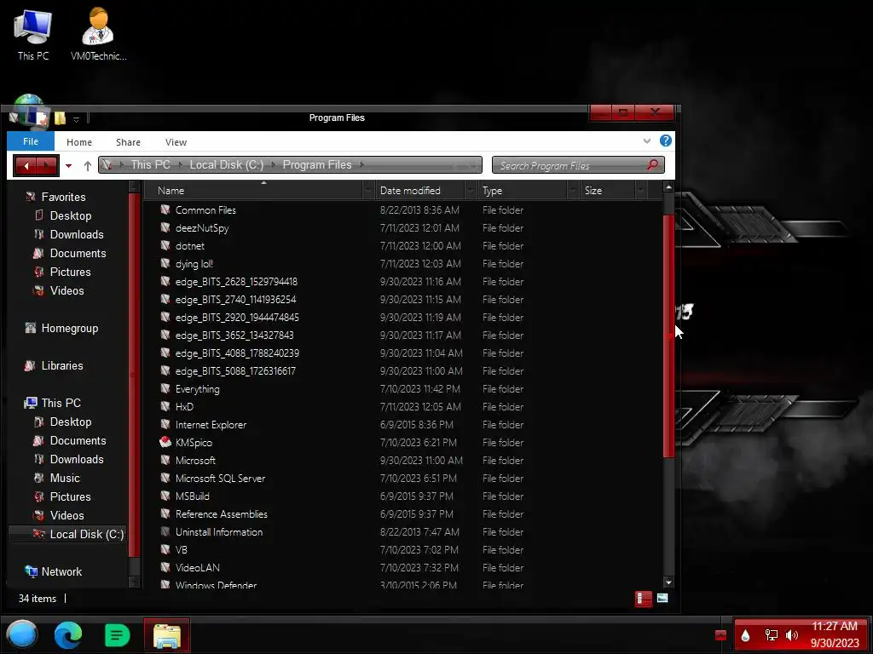Open Explorer help button
Screen dimensions: 873x654
click(665, 141)
